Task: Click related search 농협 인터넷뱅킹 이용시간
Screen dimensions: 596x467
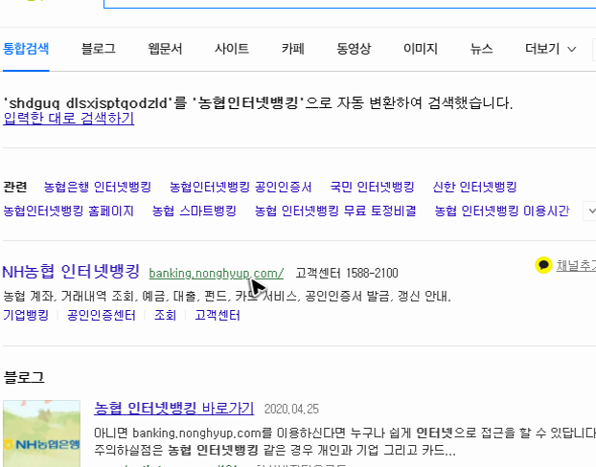Action: 502,211
